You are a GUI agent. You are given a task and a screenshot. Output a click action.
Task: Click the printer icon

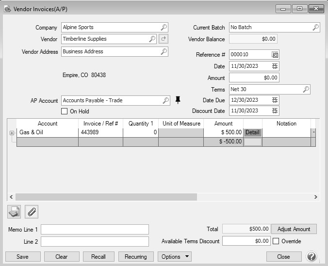pos(14,212)
